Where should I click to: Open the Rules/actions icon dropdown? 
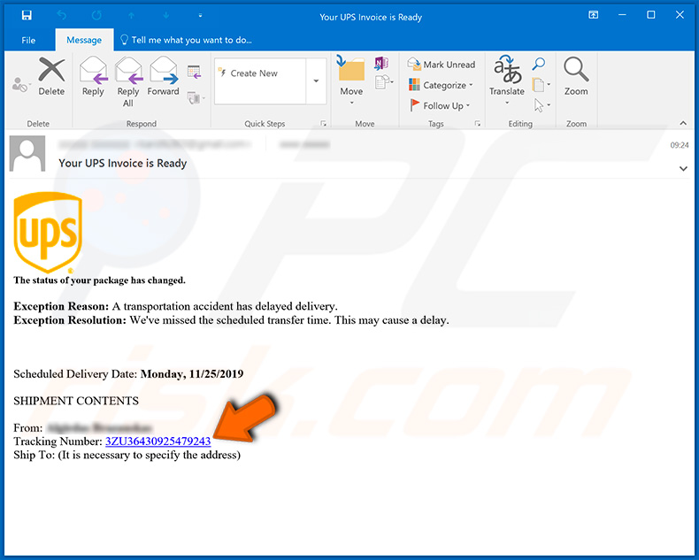384,82
